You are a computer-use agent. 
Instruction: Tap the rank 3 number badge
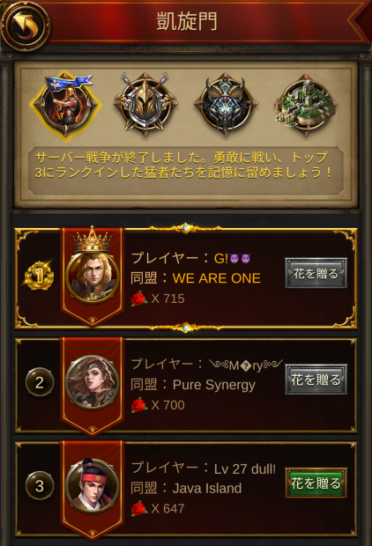40,485
